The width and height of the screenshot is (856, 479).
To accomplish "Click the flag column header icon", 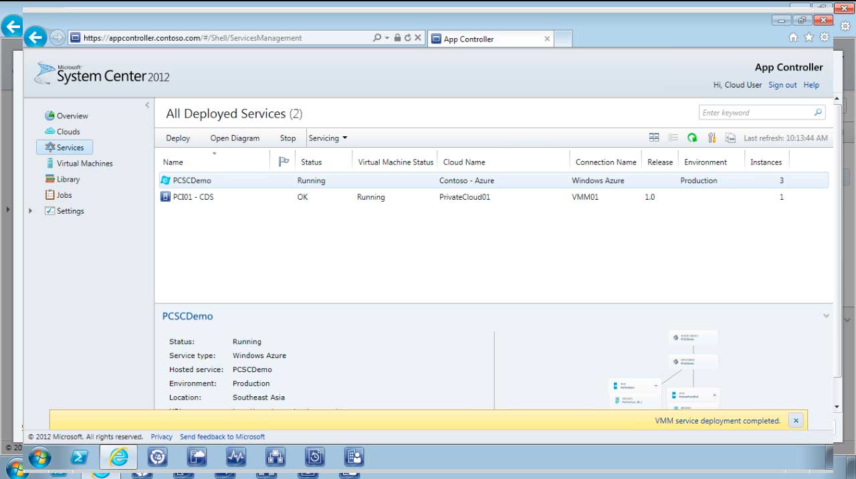I will 283,162.
